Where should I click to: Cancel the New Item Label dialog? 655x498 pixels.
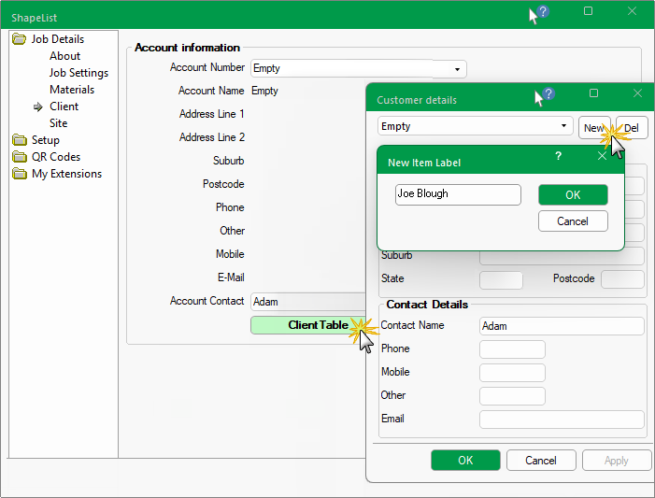pos(573,221)
